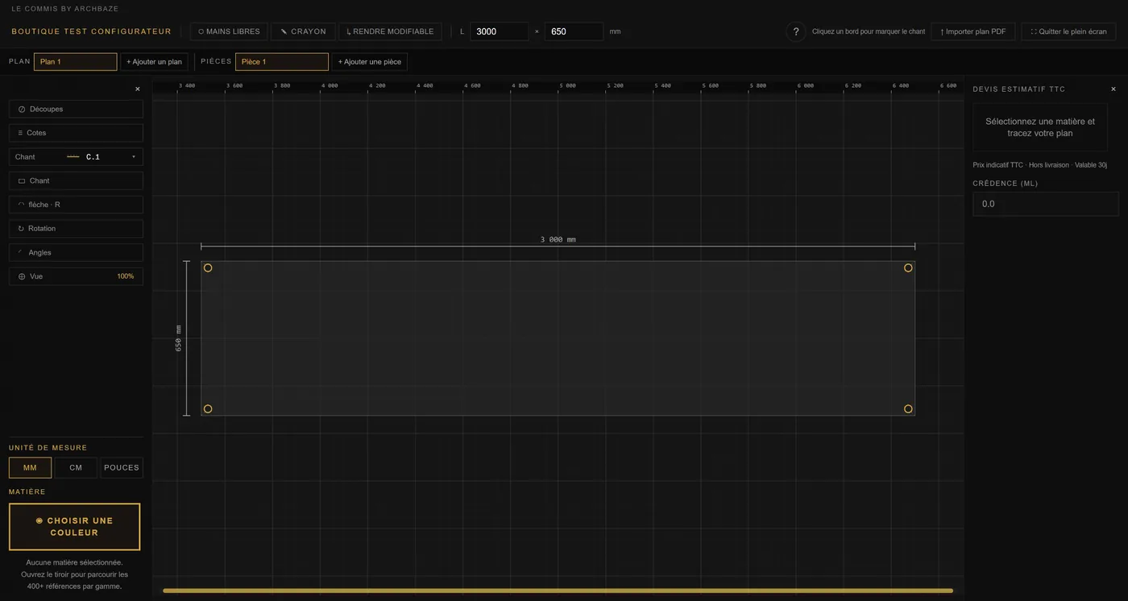Screen dimensions: 1128x601
Task: Click Ajouter une pièce button
Action: [370, 62]
